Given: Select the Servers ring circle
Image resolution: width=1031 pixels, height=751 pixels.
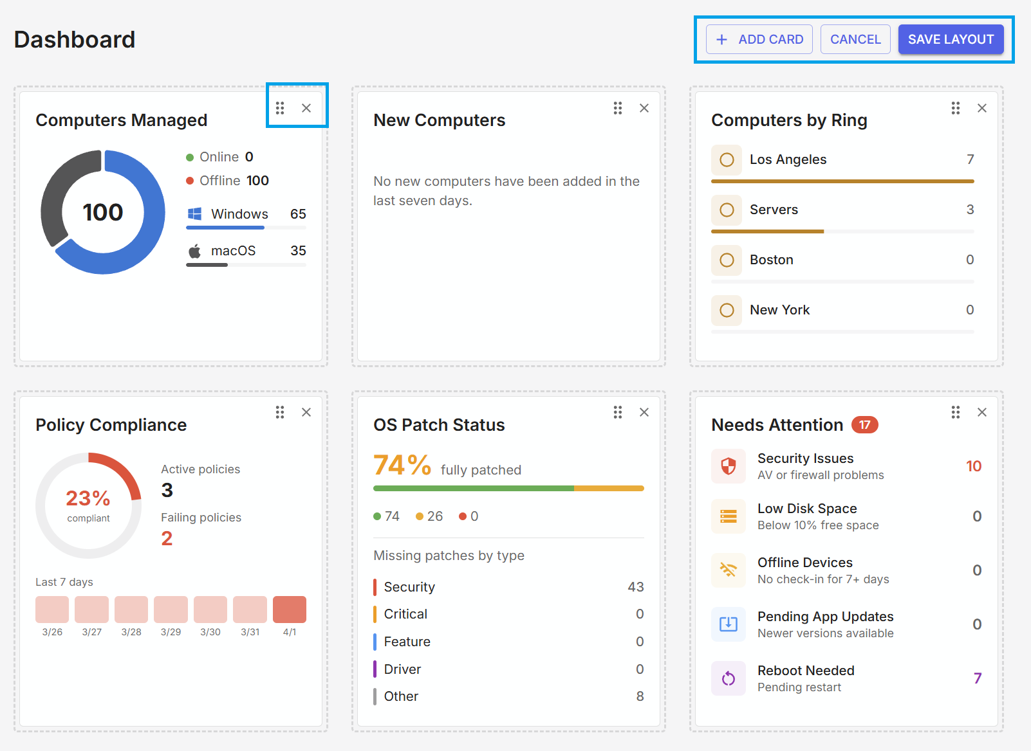Looking at the screenshot, I should tap(727, 210).
